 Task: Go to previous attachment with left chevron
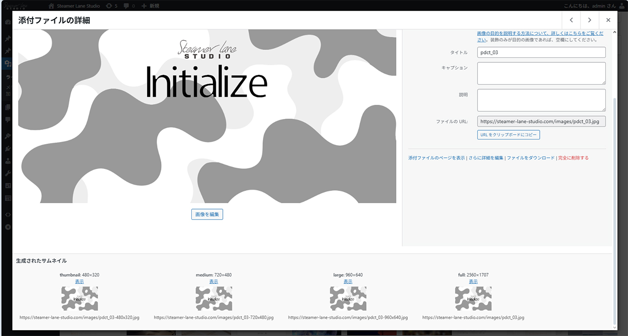click(571, 20)
